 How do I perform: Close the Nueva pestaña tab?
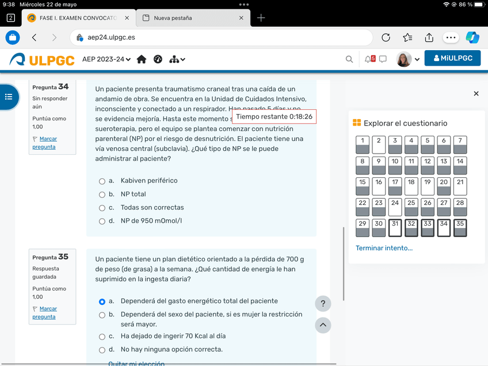point(241,18)
